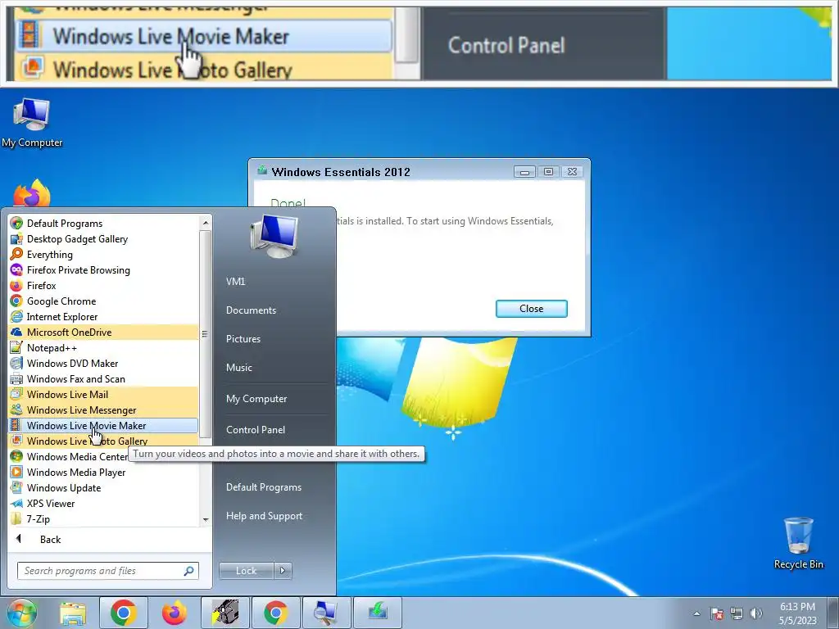Image resolution: width=839 pixels, height=629 pixels.
Task: Open My Computer from the Start menu
Action: [x=256, y=399]
